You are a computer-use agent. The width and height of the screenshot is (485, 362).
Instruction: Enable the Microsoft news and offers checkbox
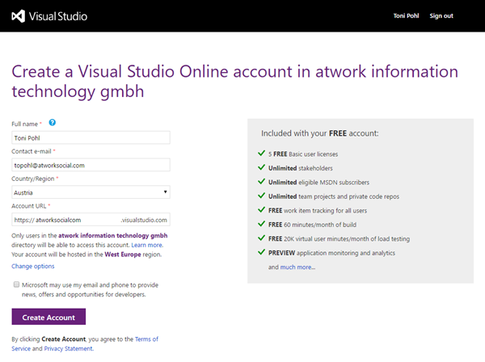pyautogui.click(x=16, y=285)
